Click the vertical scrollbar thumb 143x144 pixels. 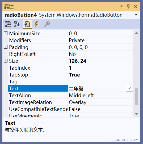pos(136,96)
